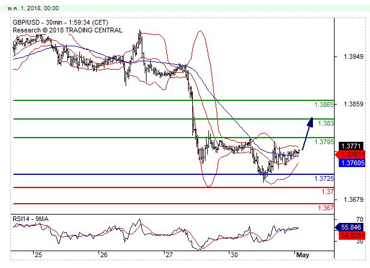370x268 pixels.
Task: Click the red 1.37 support label
Action: tap(328, 192)
